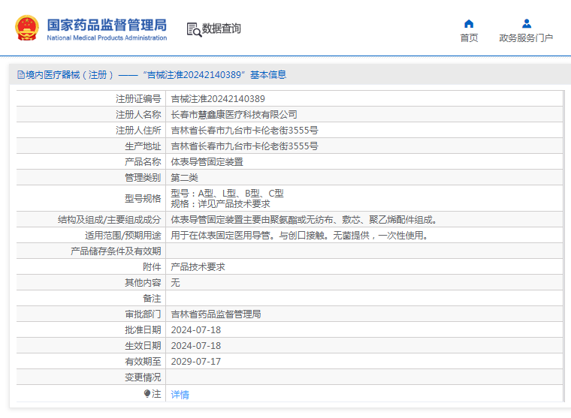This screenshot has width=571, height=418.
Task: Click the 境内医疗器械（注册）基本信息 heading
Action: pyautogui.click(x=152, y=75)
